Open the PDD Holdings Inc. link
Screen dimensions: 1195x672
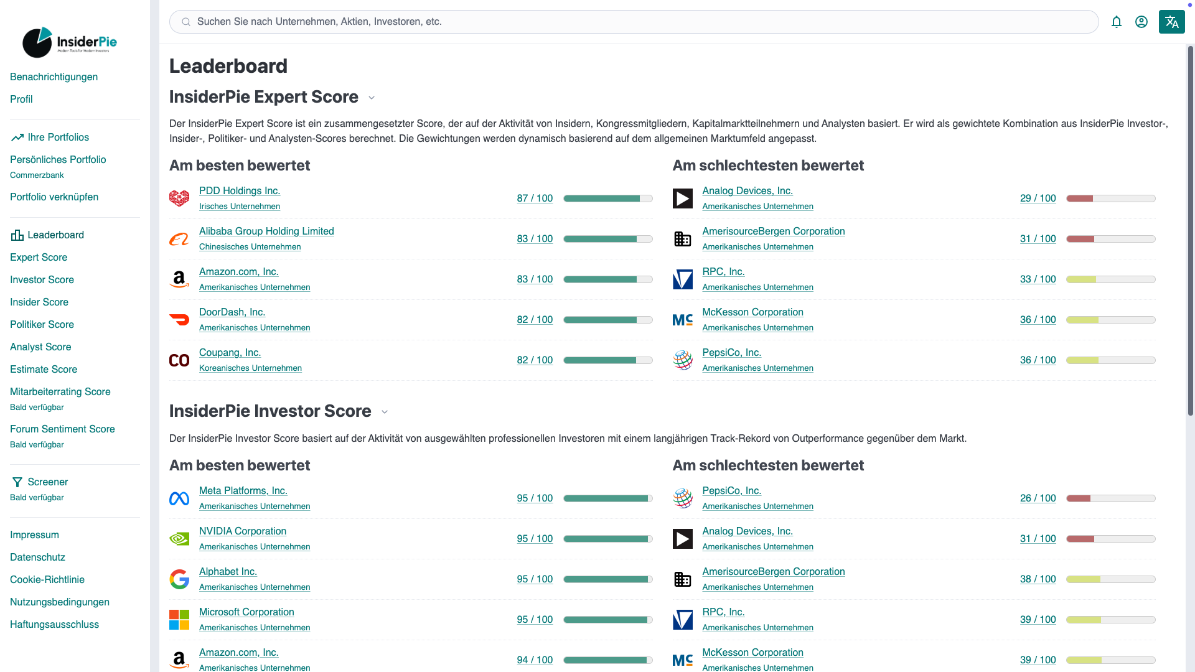click(x=240, y=191)
